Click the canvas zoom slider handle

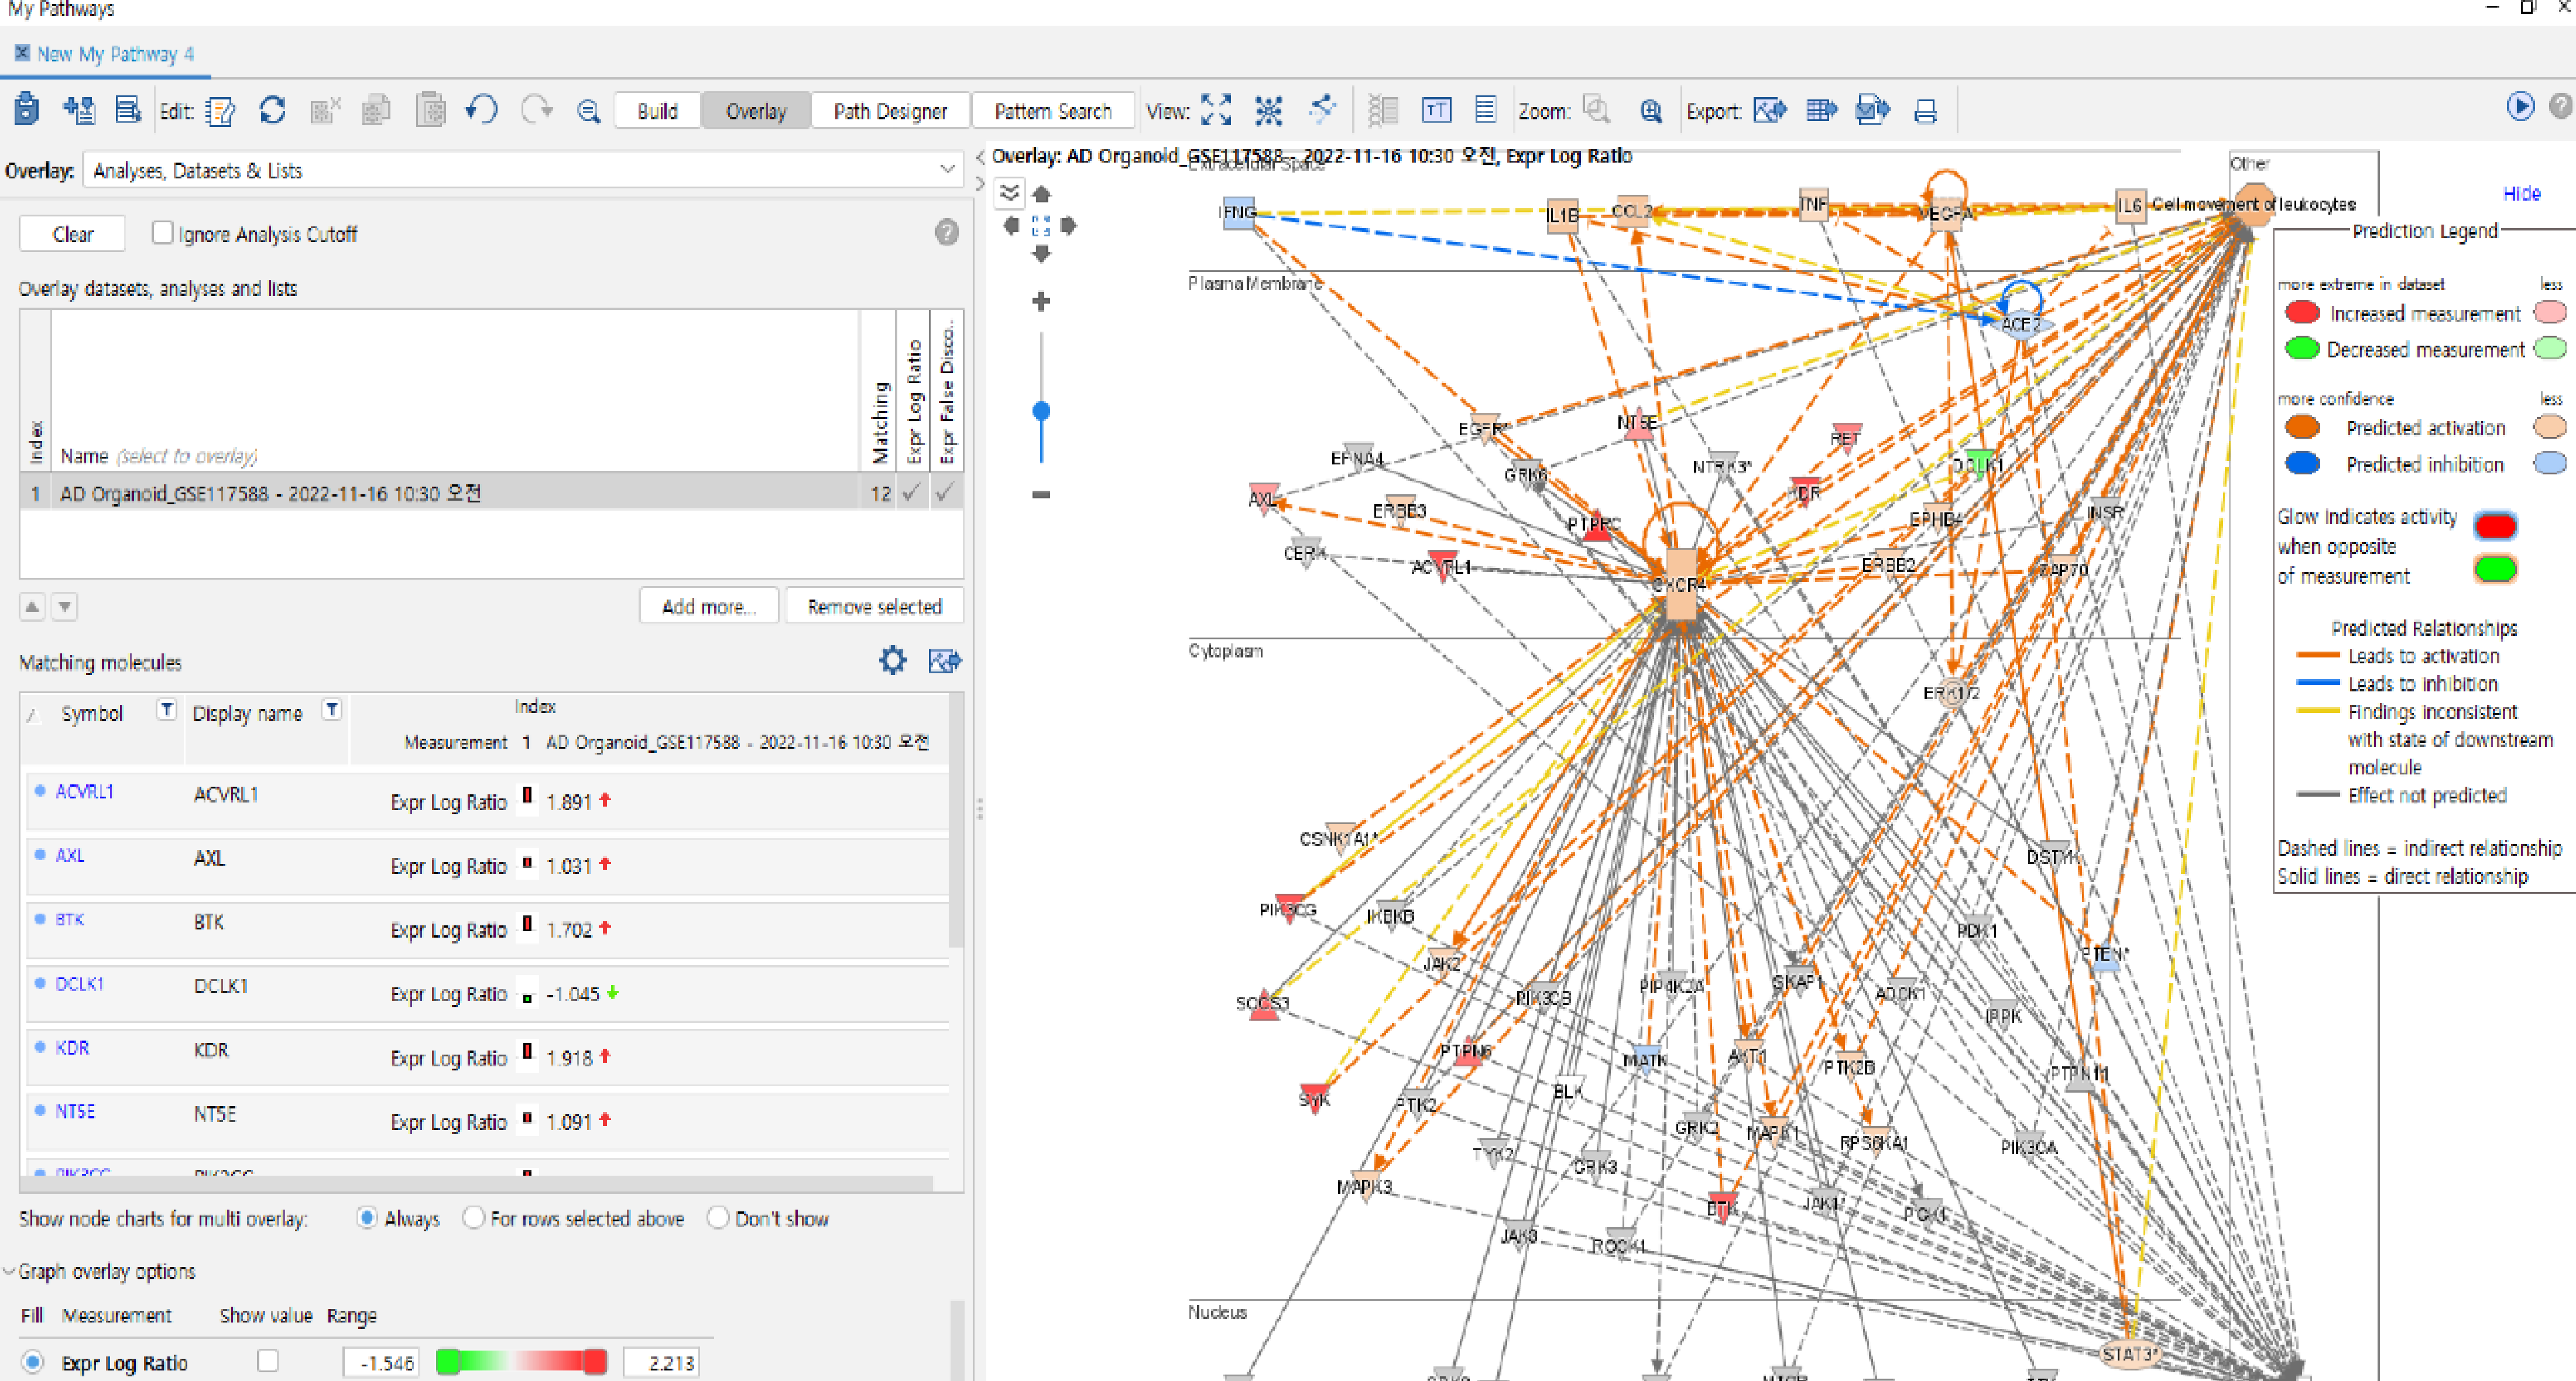(x=1041, y=411)
